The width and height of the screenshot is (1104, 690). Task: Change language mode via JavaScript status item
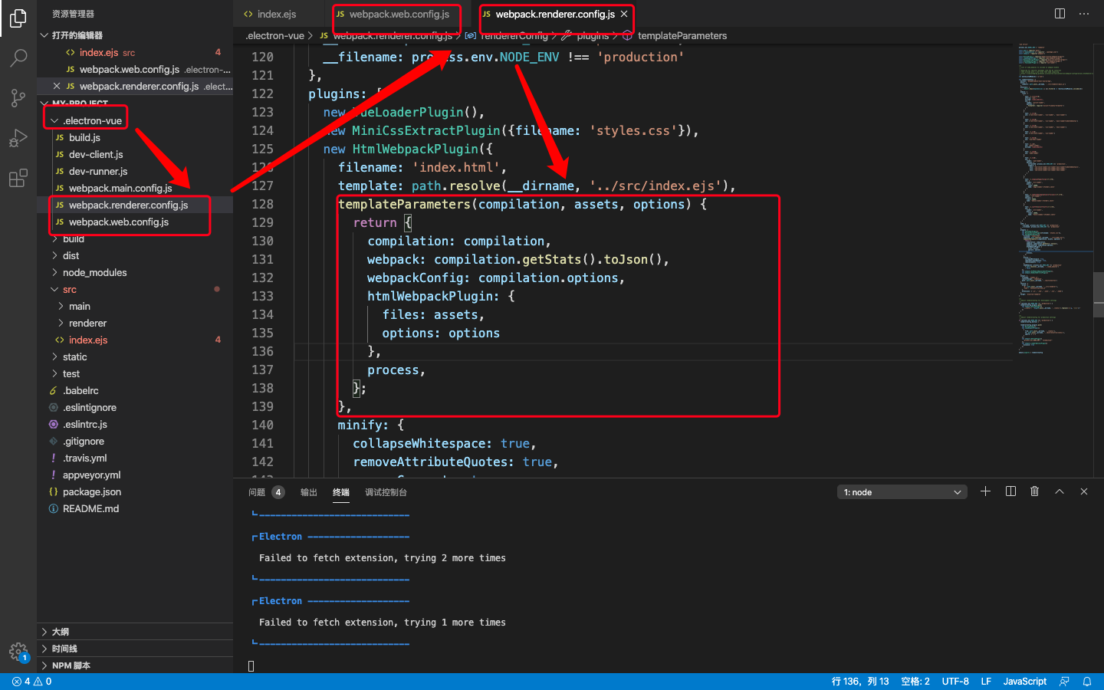1025,682
